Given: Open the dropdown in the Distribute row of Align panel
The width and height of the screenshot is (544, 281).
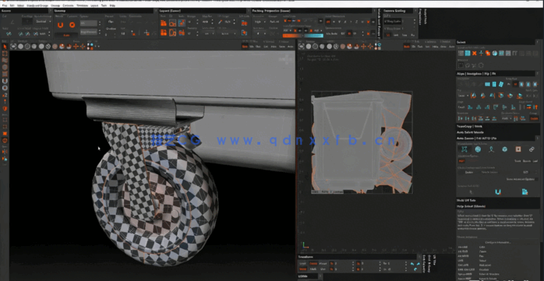Looking at the screenshot, I should [507, 118].
